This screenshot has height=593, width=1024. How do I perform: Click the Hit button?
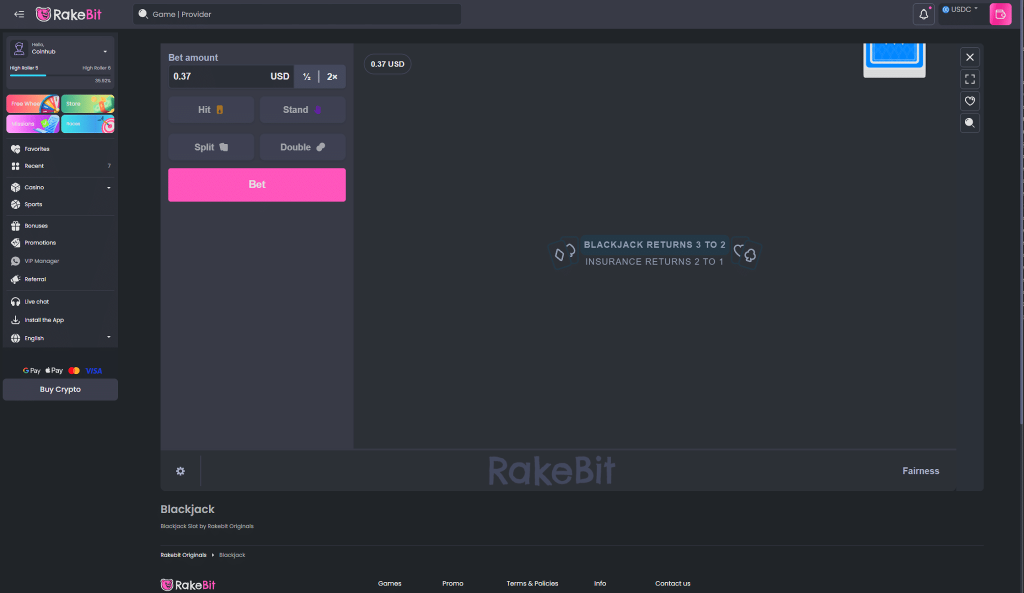[211, 110]
